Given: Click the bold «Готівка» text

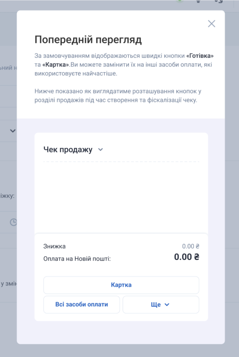Looking at the screenshot, I should [200, 56].
